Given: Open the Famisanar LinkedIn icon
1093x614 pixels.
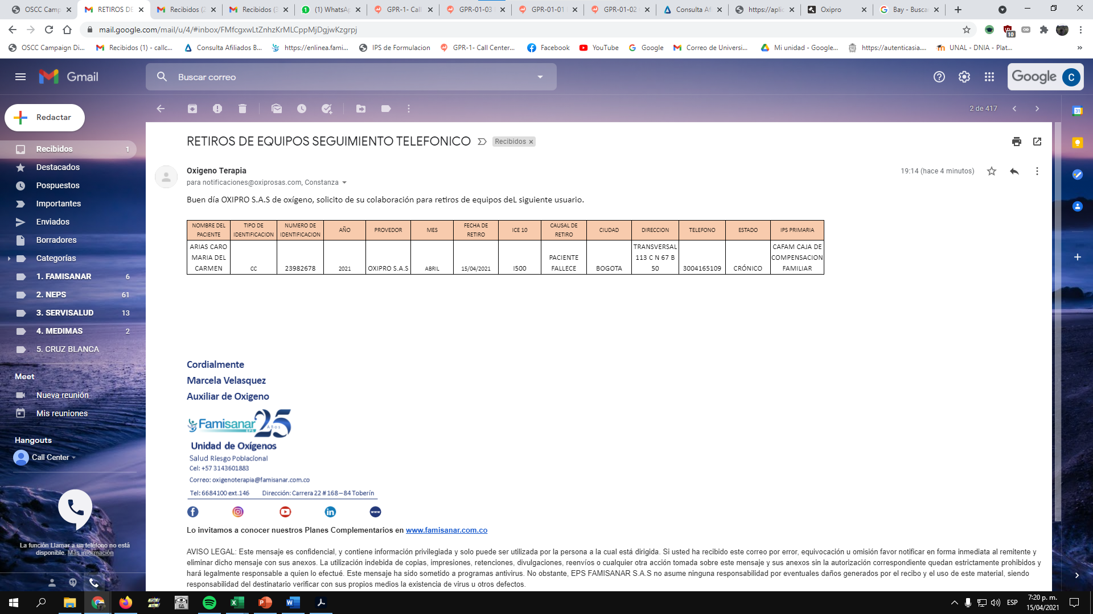Looking at the screenshot, I should (330, 512).
